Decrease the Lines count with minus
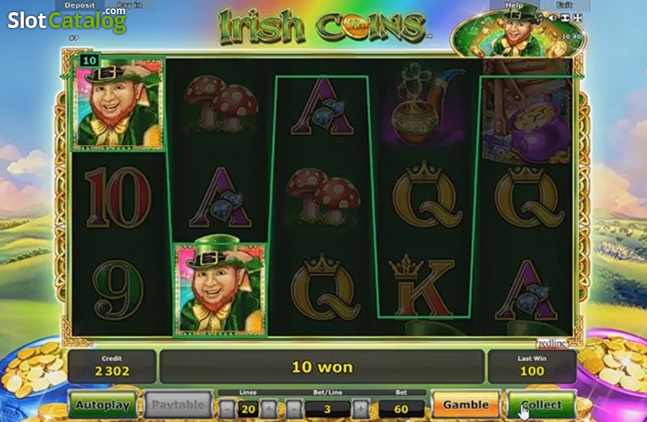The width and height of the screenshot is (647, 422). pyautogui.click(x=227, y=409)
